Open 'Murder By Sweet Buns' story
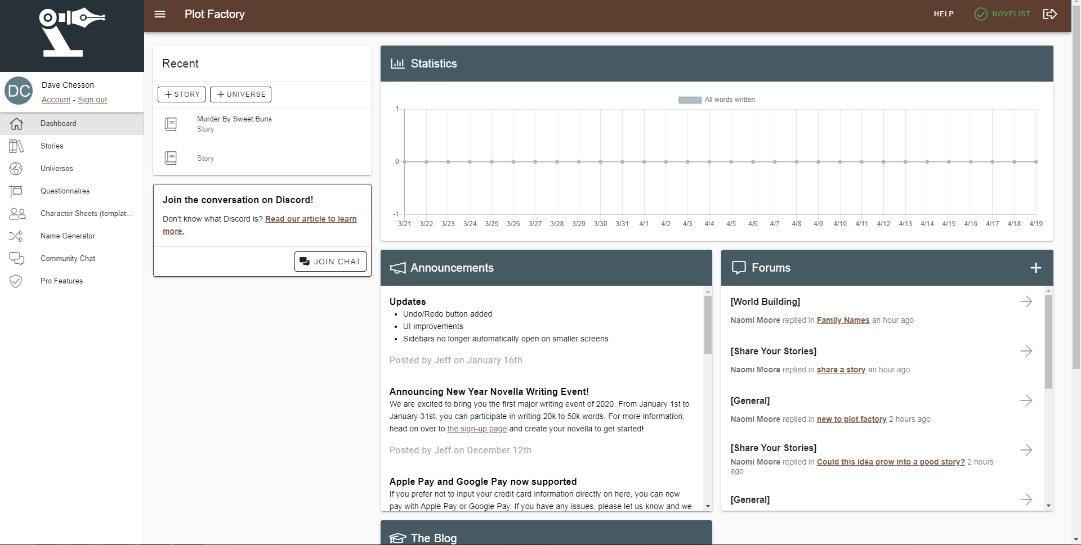The width and height of the screenshot is (1081, 545). pyautogui.click(x=234, y=119)
